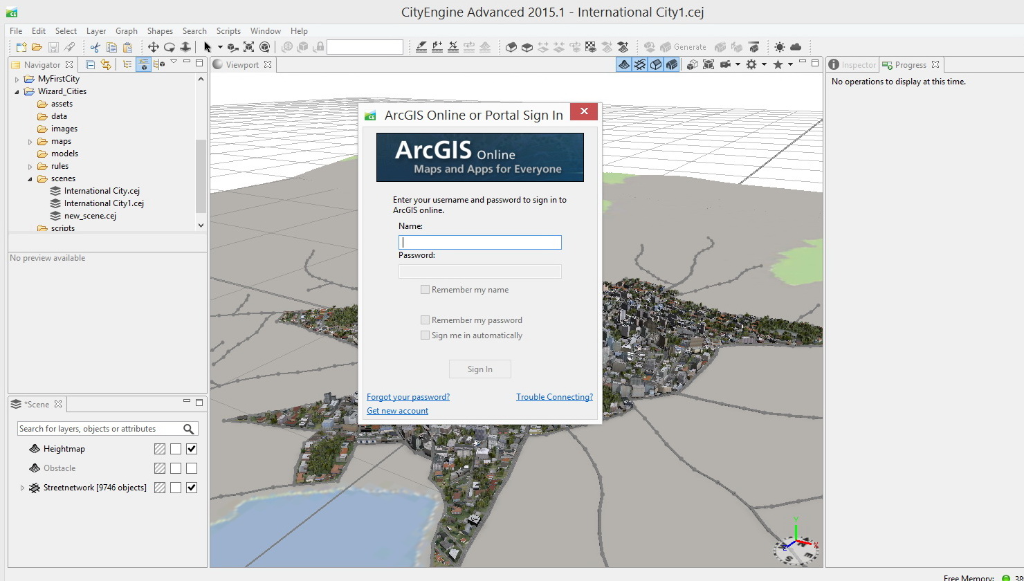Image resolution: width=1024 pixels, height=581 pixels.
Task: Click the Collapse All icon in Navigator
Action: [90, 64]
